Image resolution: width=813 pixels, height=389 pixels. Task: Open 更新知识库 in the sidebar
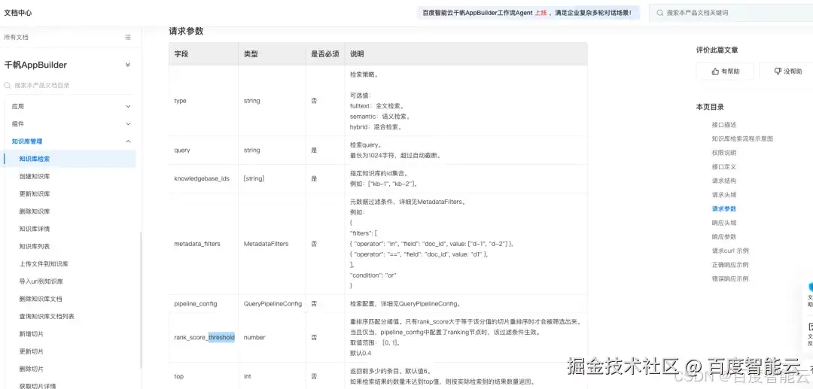[34, 193]
